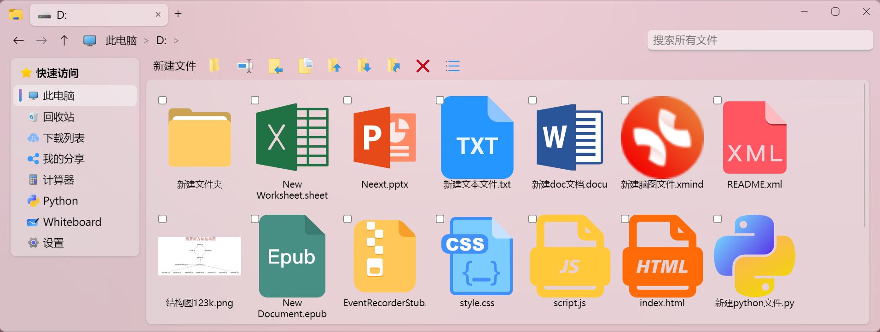Viewport: 880px width, 332px height.
Task: Click the new folder icon in the toolbar
Action: 214,66
